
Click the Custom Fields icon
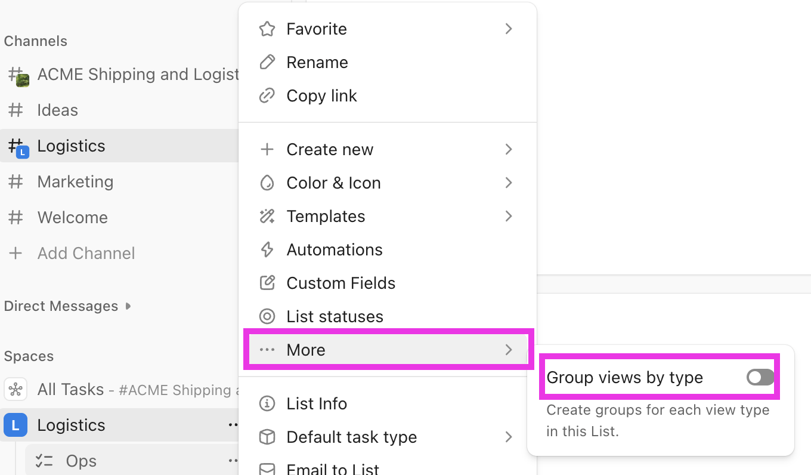tap(267, 283)
